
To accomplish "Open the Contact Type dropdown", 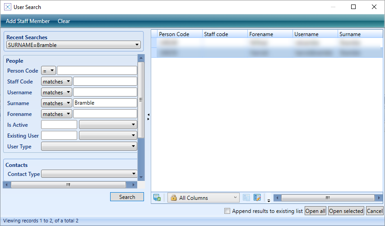I will pos(89,174).
